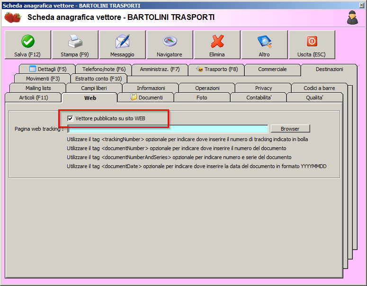Screen dimensions: 367x286
Task: Open the Articoli (F11) tab
Action: [x=34, y=98]
